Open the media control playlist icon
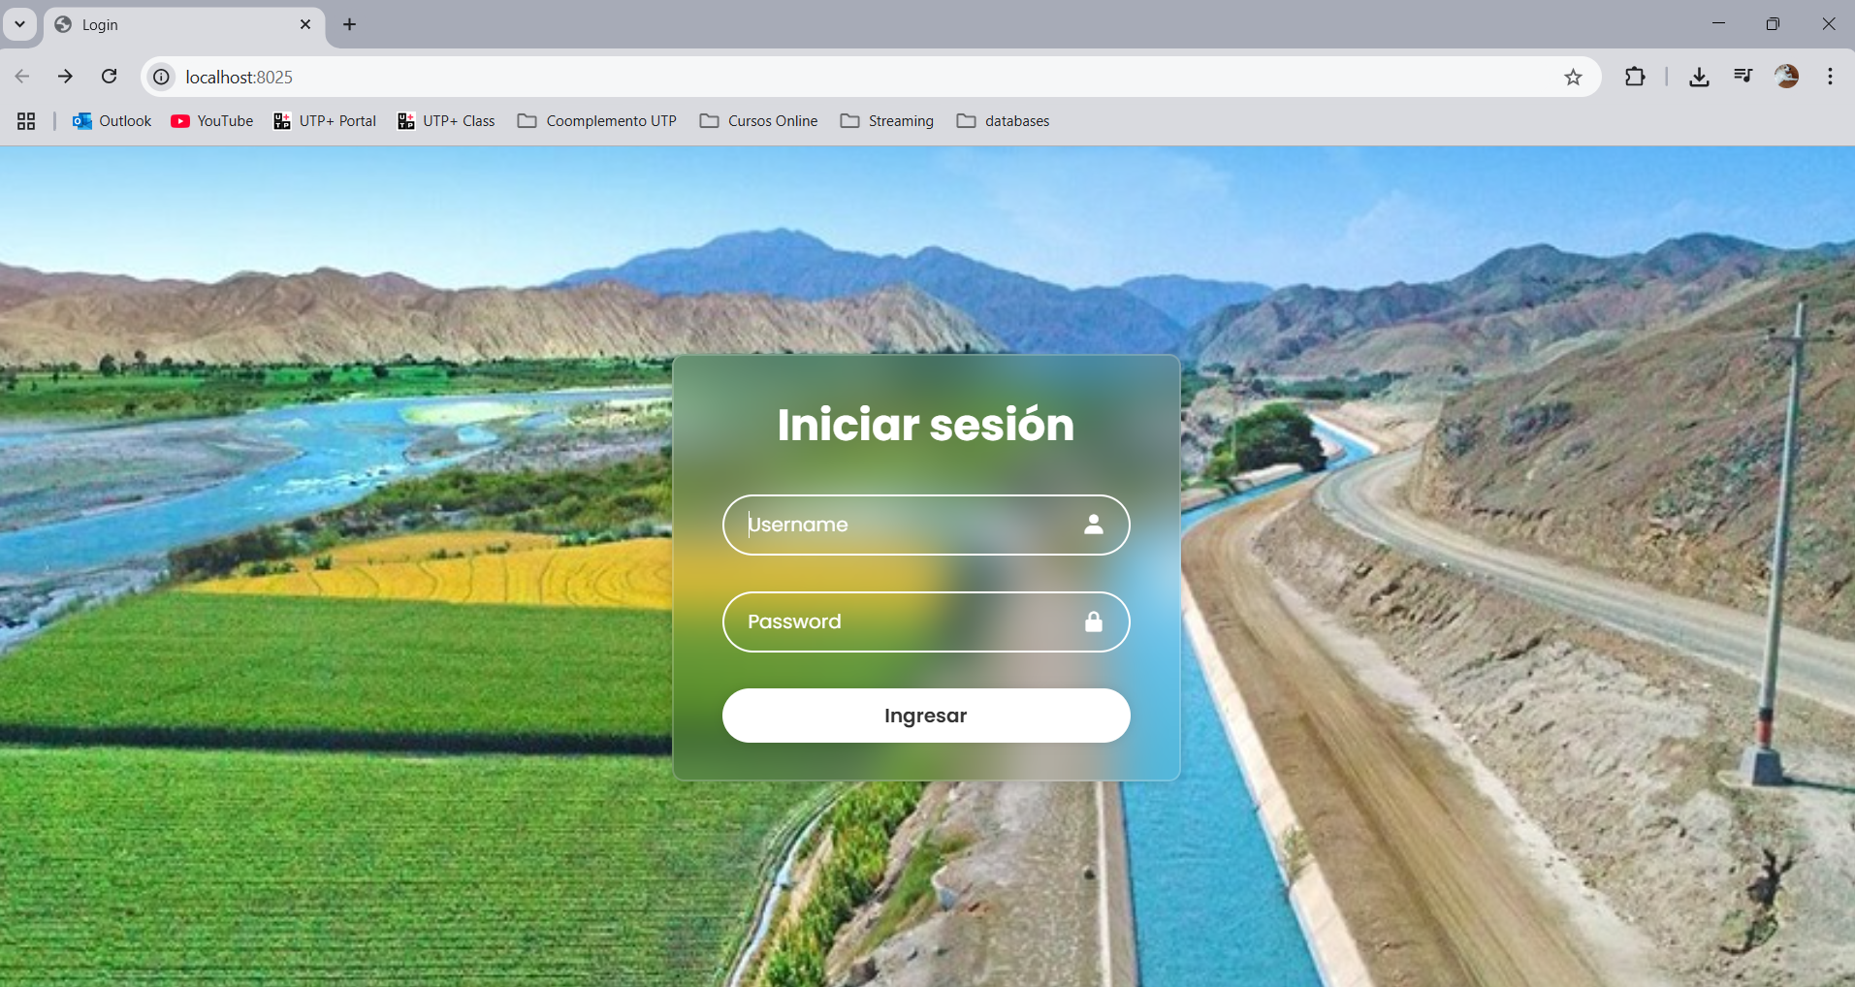This screenshot has width=1855, height=987. [1743, 77]
